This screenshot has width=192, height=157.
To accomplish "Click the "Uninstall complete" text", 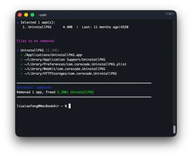I will (34, 88).
